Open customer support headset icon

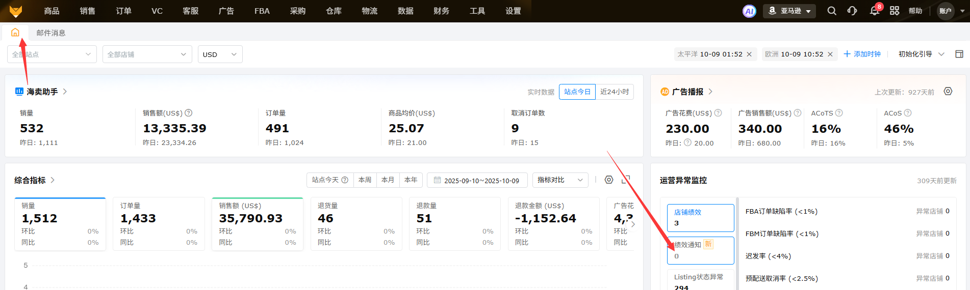[x=852, y=11]
